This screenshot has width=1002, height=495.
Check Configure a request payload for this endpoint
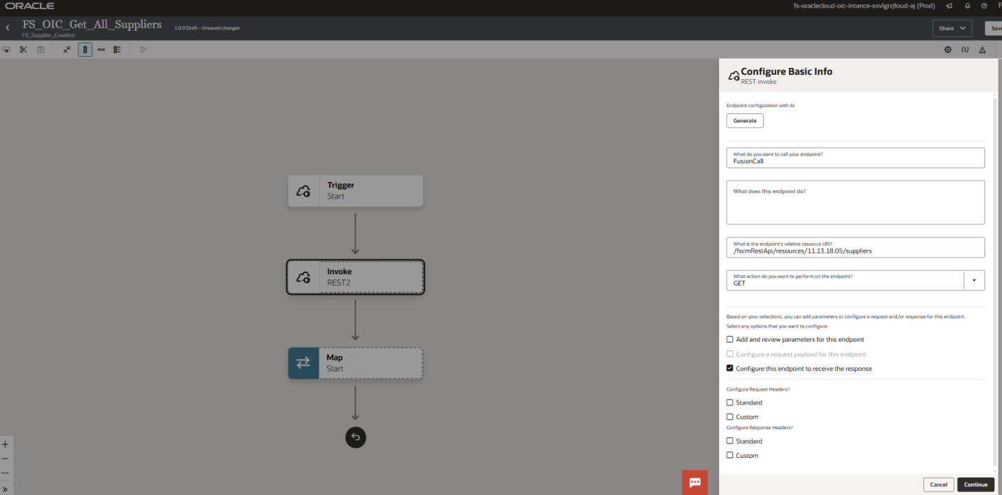click(x=730, y=354)
